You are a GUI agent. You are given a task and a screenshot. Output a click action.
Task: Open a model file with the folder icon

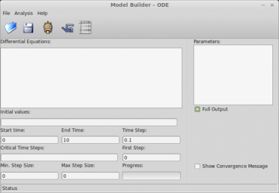[11, 27]
